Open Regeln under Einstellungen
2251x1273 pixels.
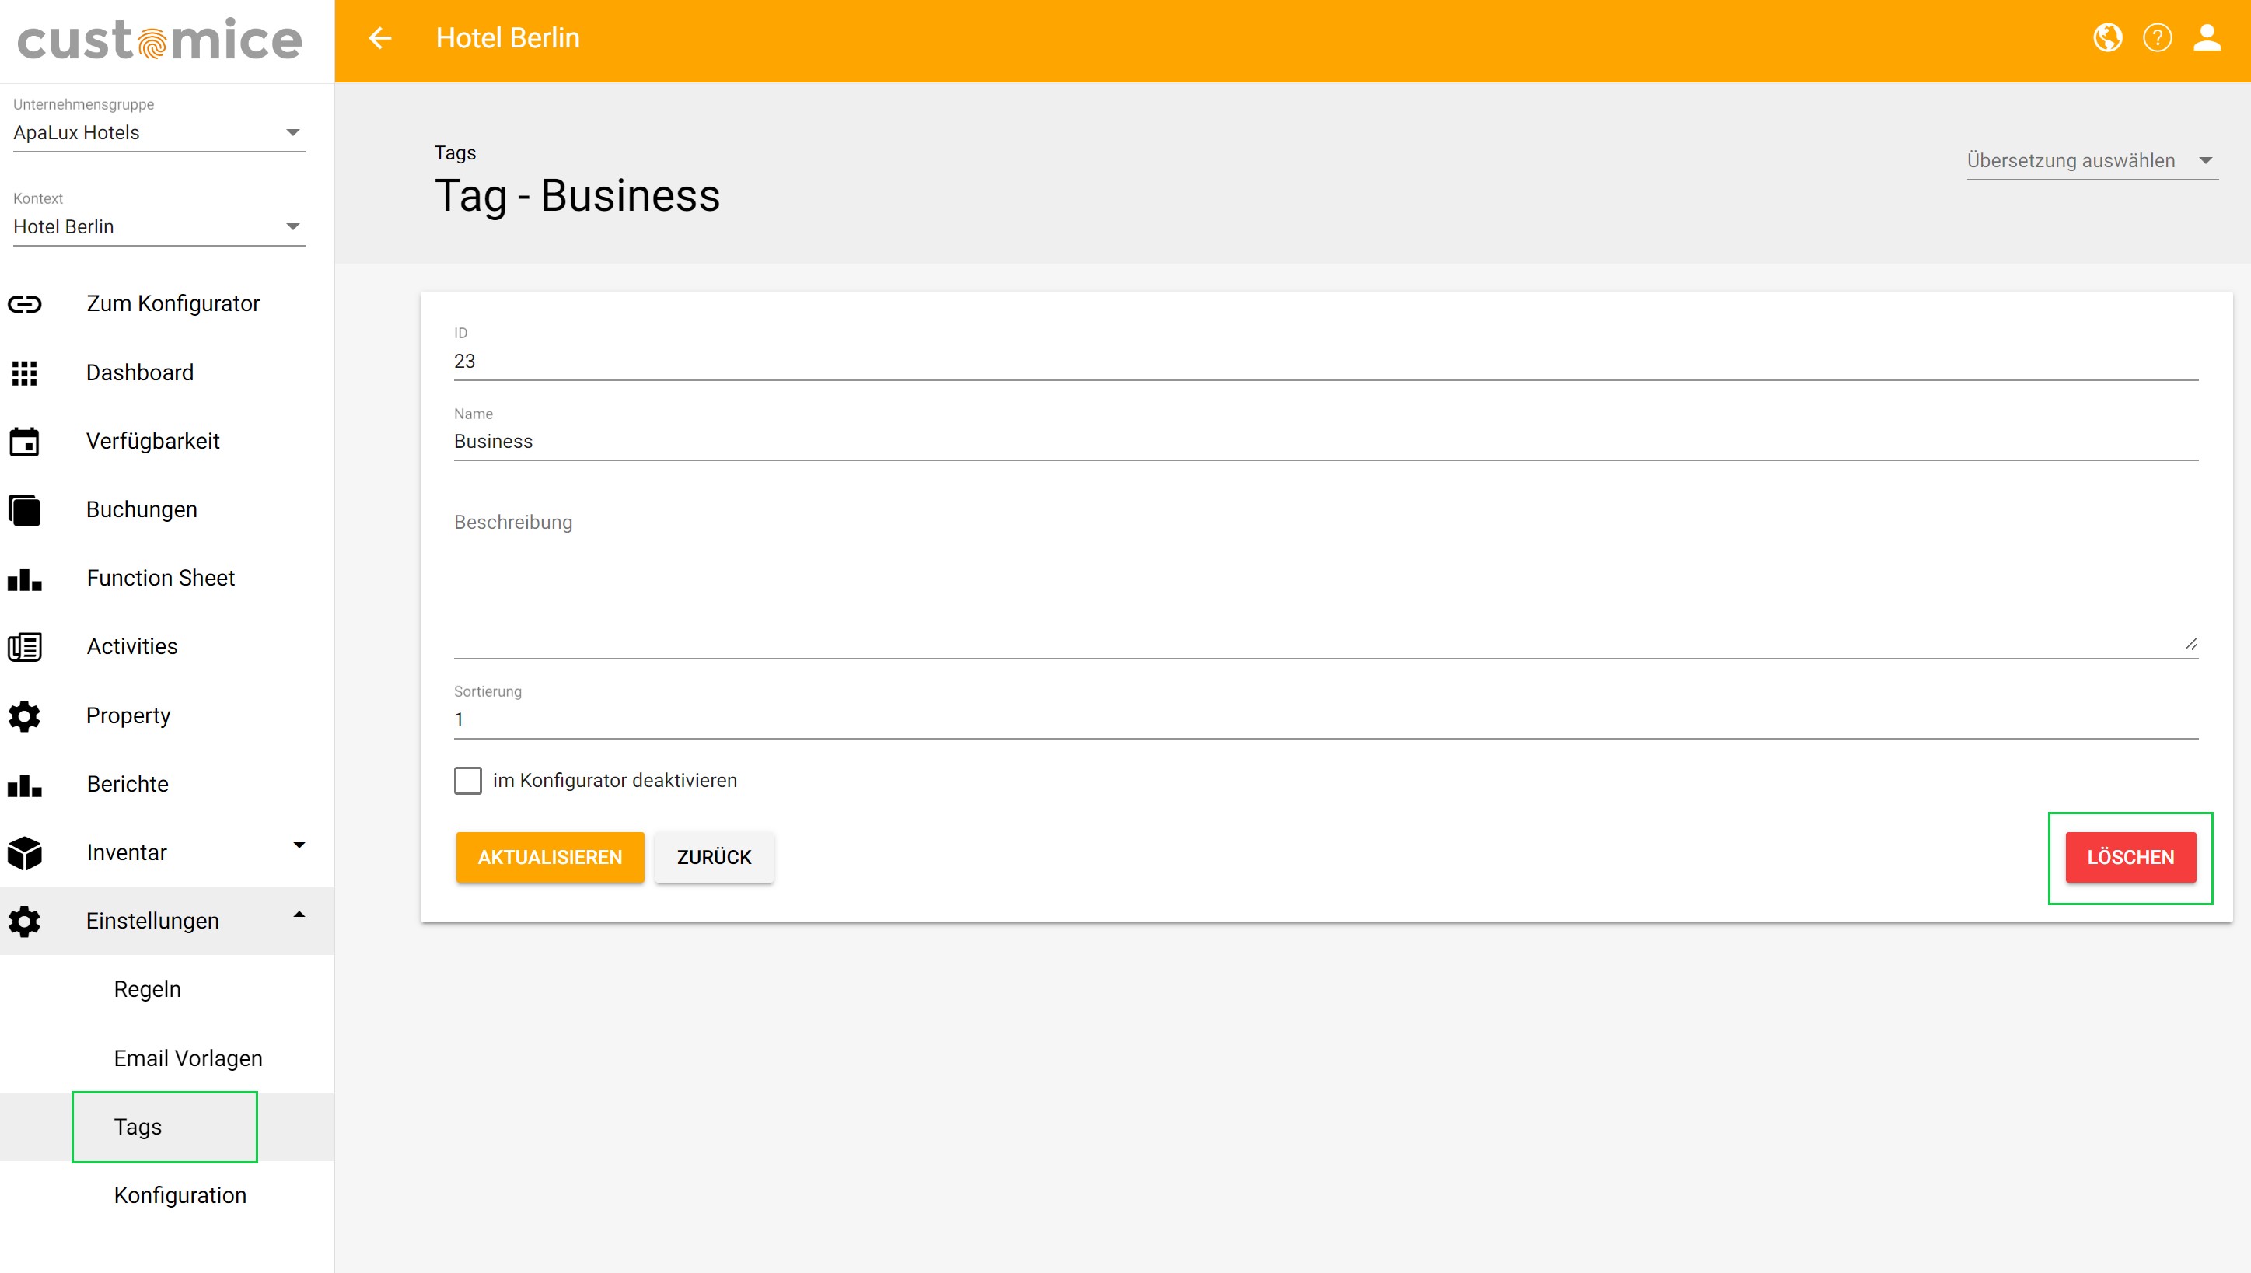(148, 990)
